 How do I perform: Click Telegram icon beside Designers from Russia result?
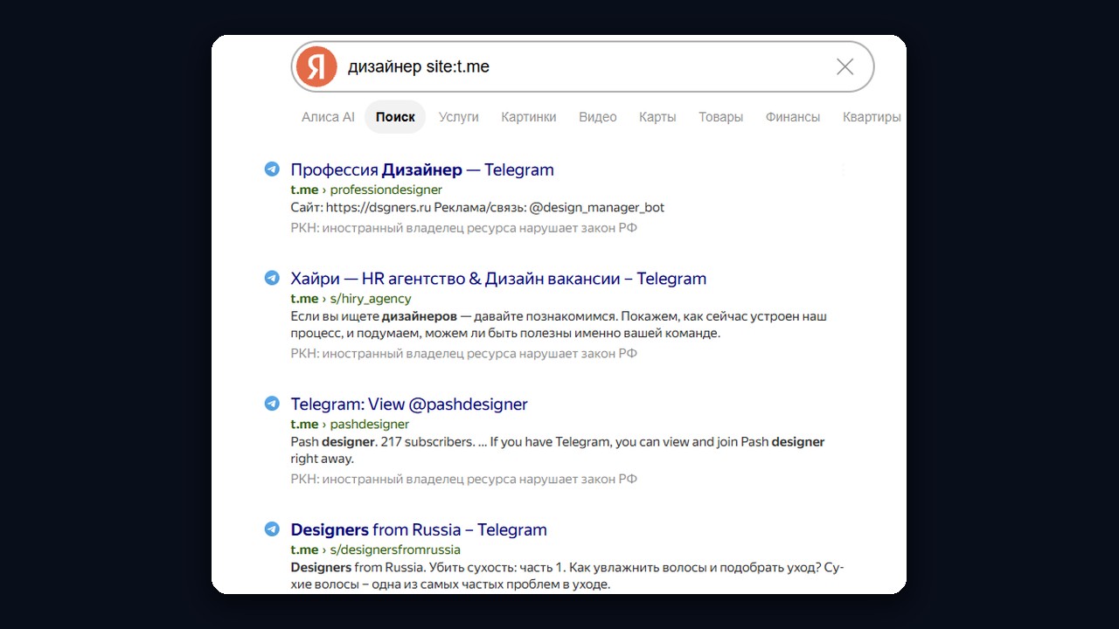[x=272, y=529]
